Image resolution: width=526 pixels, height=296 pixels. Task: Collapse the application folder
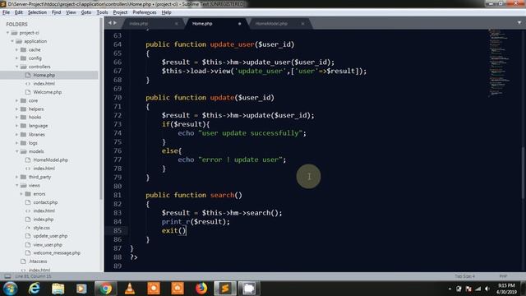pos(12,41)
